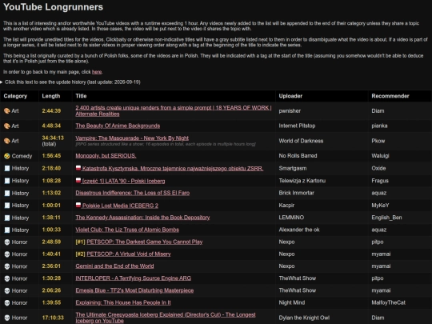Open 'Gemini and the End of the World' link
The width and height of the screenshot is (432, 324).
pos(114,266)
